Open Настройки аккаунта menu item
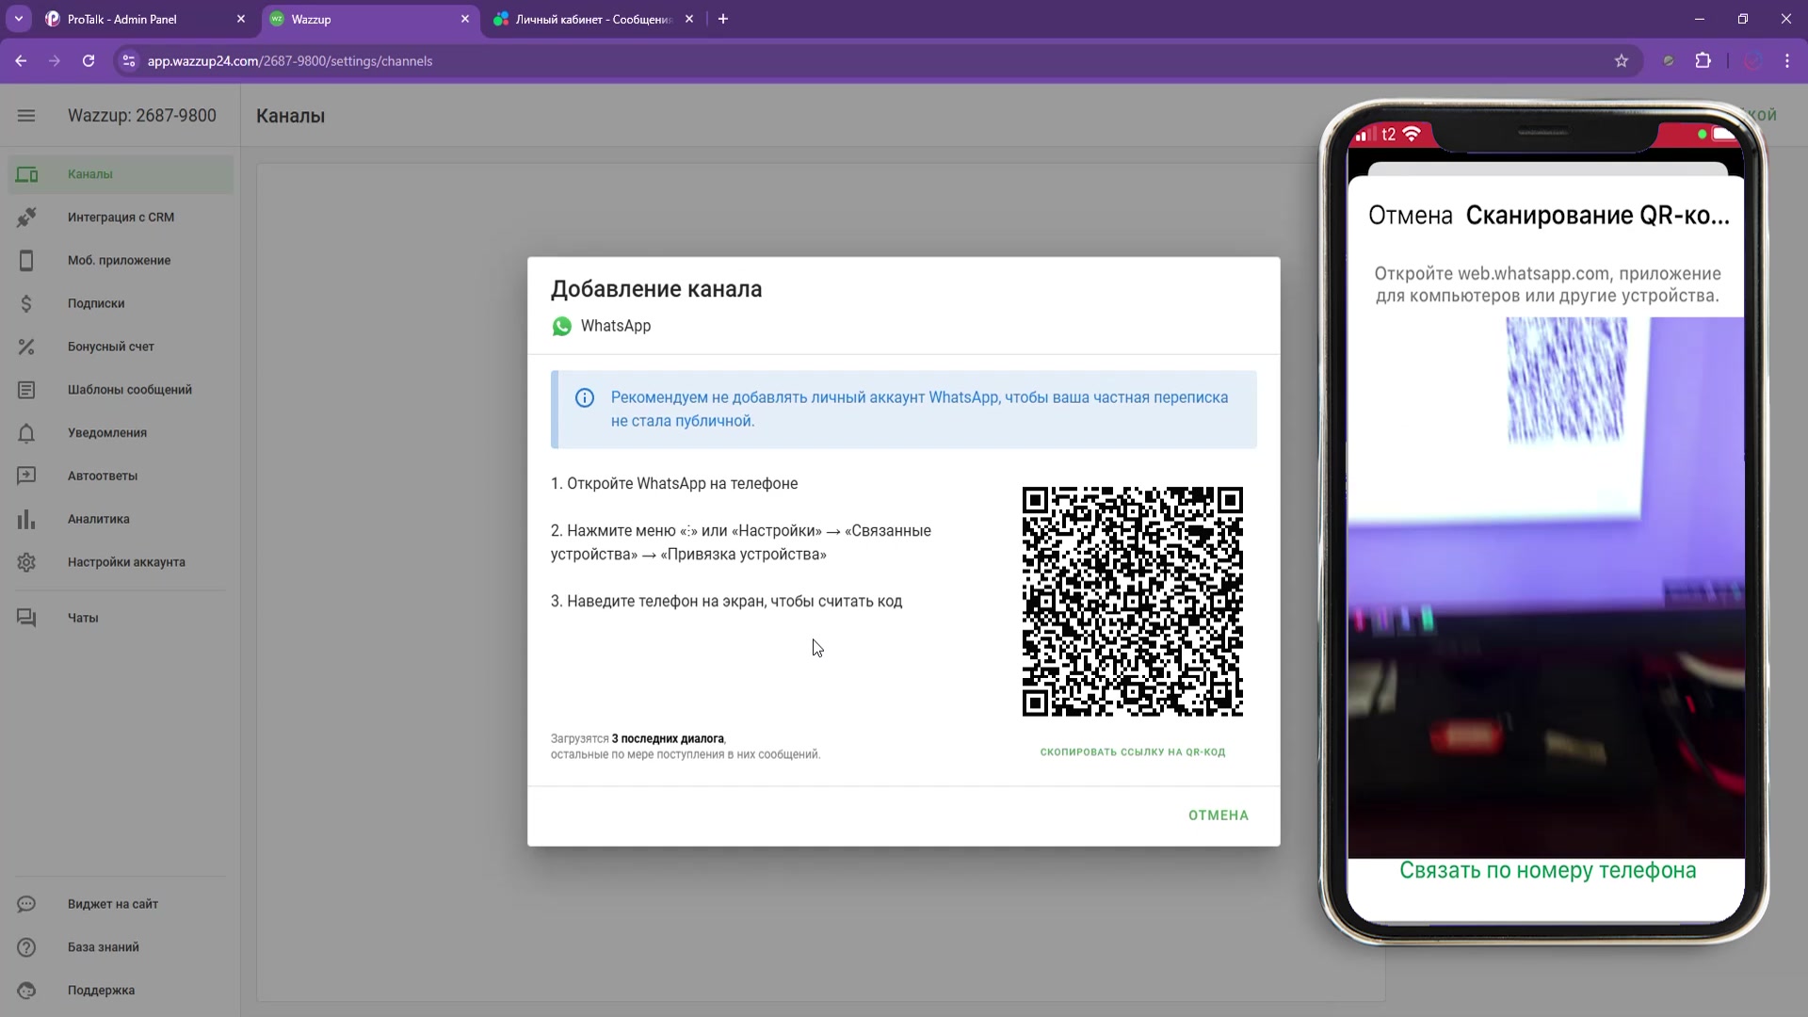 [121, 562]
